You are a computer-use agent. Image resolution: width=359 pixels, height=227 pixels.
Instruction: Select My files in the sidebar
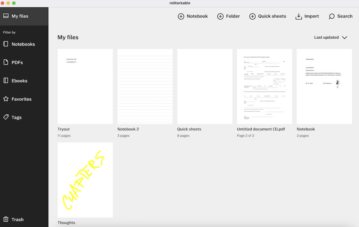[20, 16]
